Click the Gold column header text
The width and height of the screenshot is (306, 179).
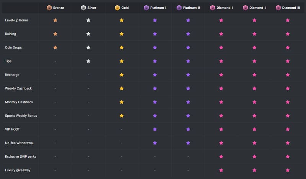[x=125, y=8]
